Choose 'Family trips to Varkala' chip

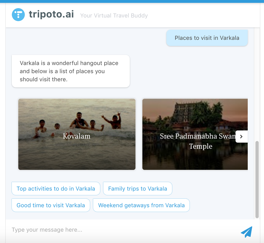(137, 189)
